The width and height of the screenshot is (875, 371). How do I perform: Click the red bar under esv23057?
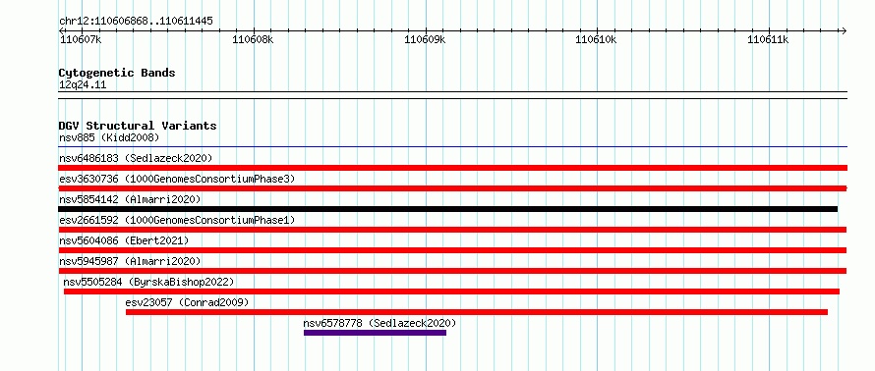[477, 312]
